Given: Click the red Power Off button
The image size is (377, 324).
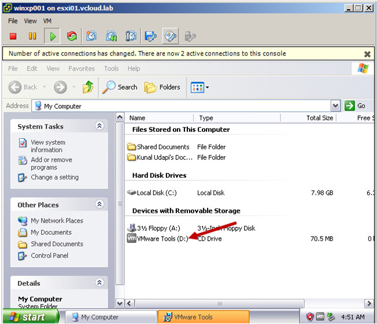Looking at the screenshot, I should pos(13,36).
